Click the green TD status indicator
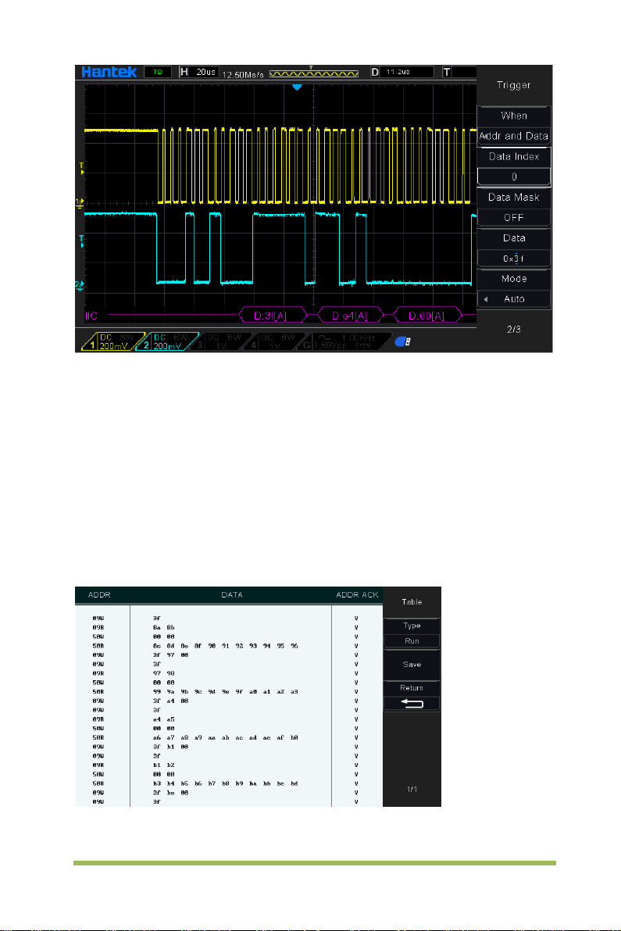Screen dimensions: 621x931 [157, 72]
